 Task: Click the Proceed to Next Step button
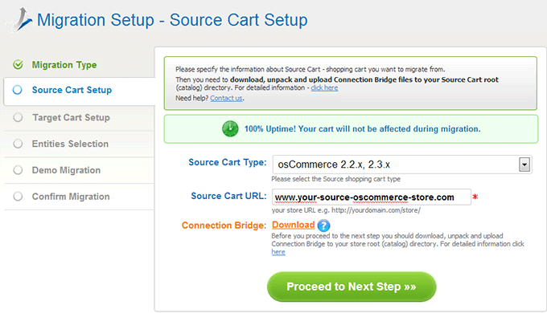[x=352, y=287]
